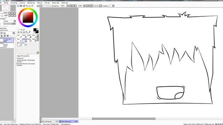Switch to the highlighted New Canvas.sai tab
The width and height of the screenshot is (223, 125).
pyautogui.click(x=69, y=122)
